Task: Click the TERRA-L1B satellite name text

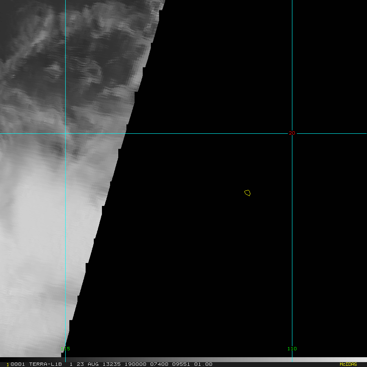Action: 45,364
